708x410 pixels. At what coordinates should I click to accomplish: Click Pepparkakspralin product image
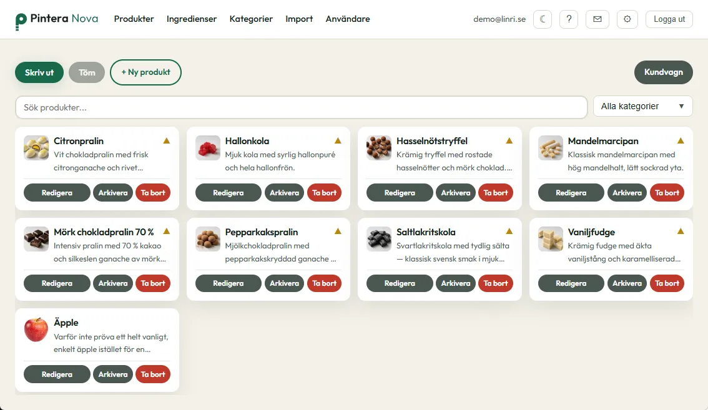[208, 239]
